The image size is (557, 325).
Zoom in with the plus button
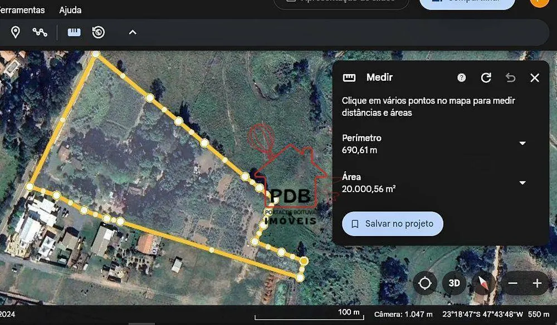point(537,283)
